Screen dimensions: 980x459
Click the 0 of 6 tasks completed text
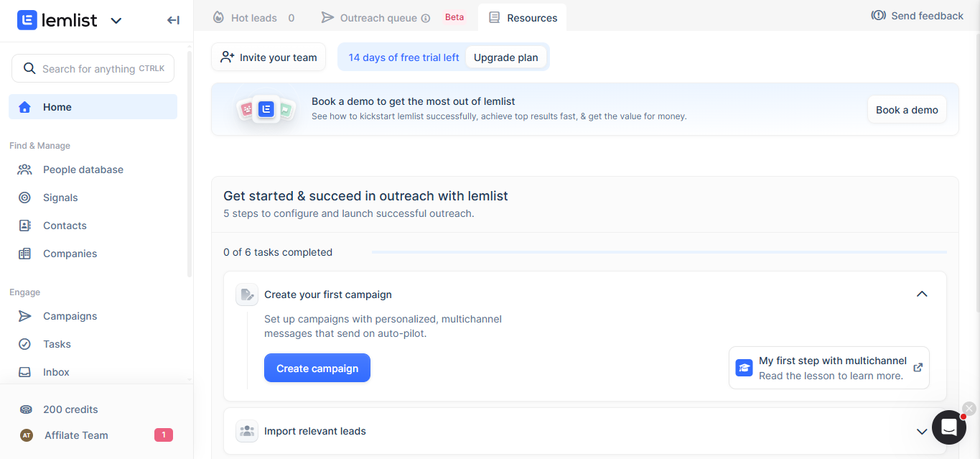[278, 252]
